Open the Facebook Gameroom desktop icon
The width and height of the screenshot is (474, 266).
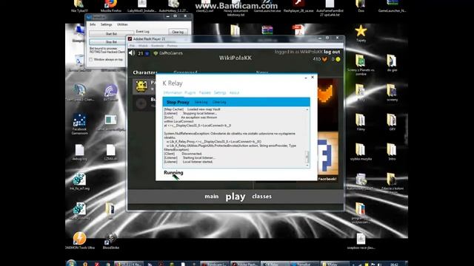click(79, 124)
